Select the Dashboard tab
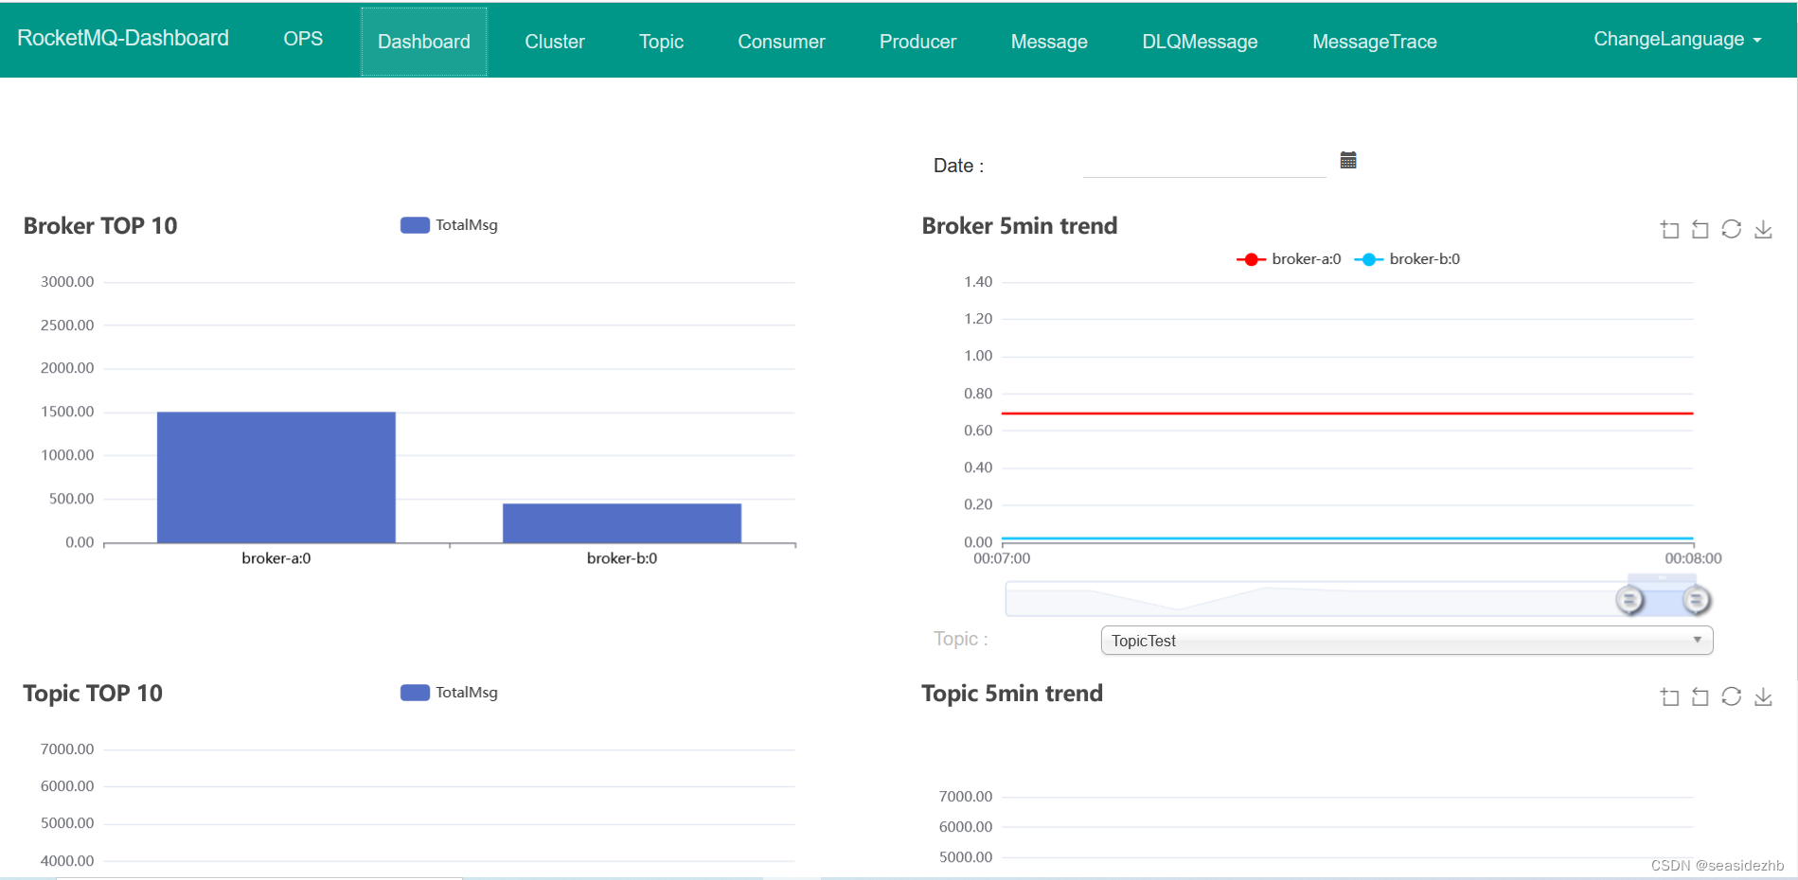 [424, 42]
